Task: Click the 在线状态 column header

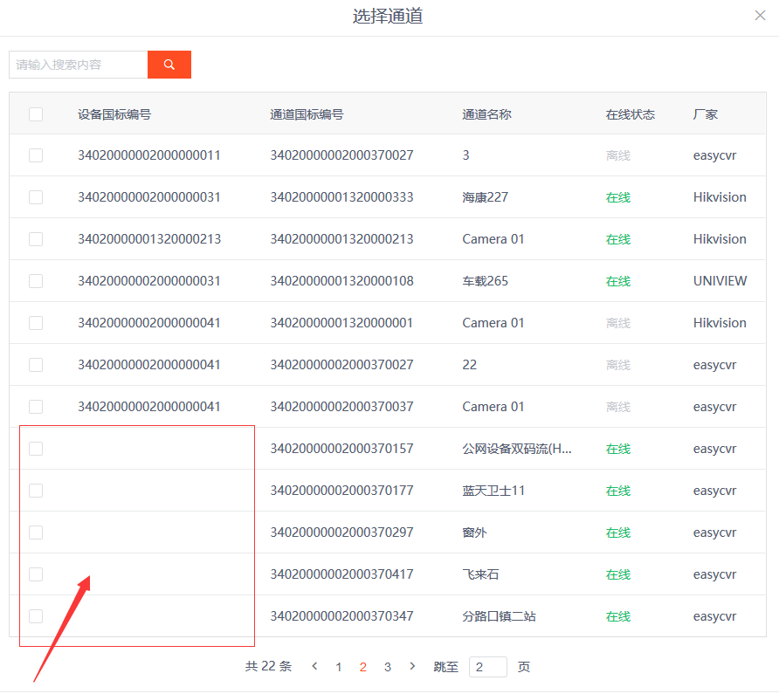Action: point(630,114)
